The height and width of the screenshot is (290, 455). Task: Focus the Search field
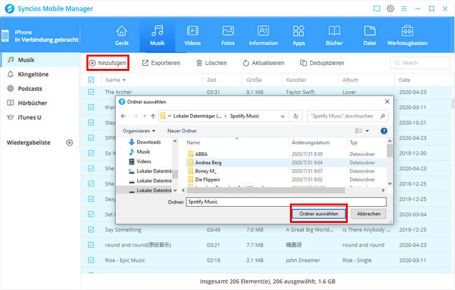[420, 62]
